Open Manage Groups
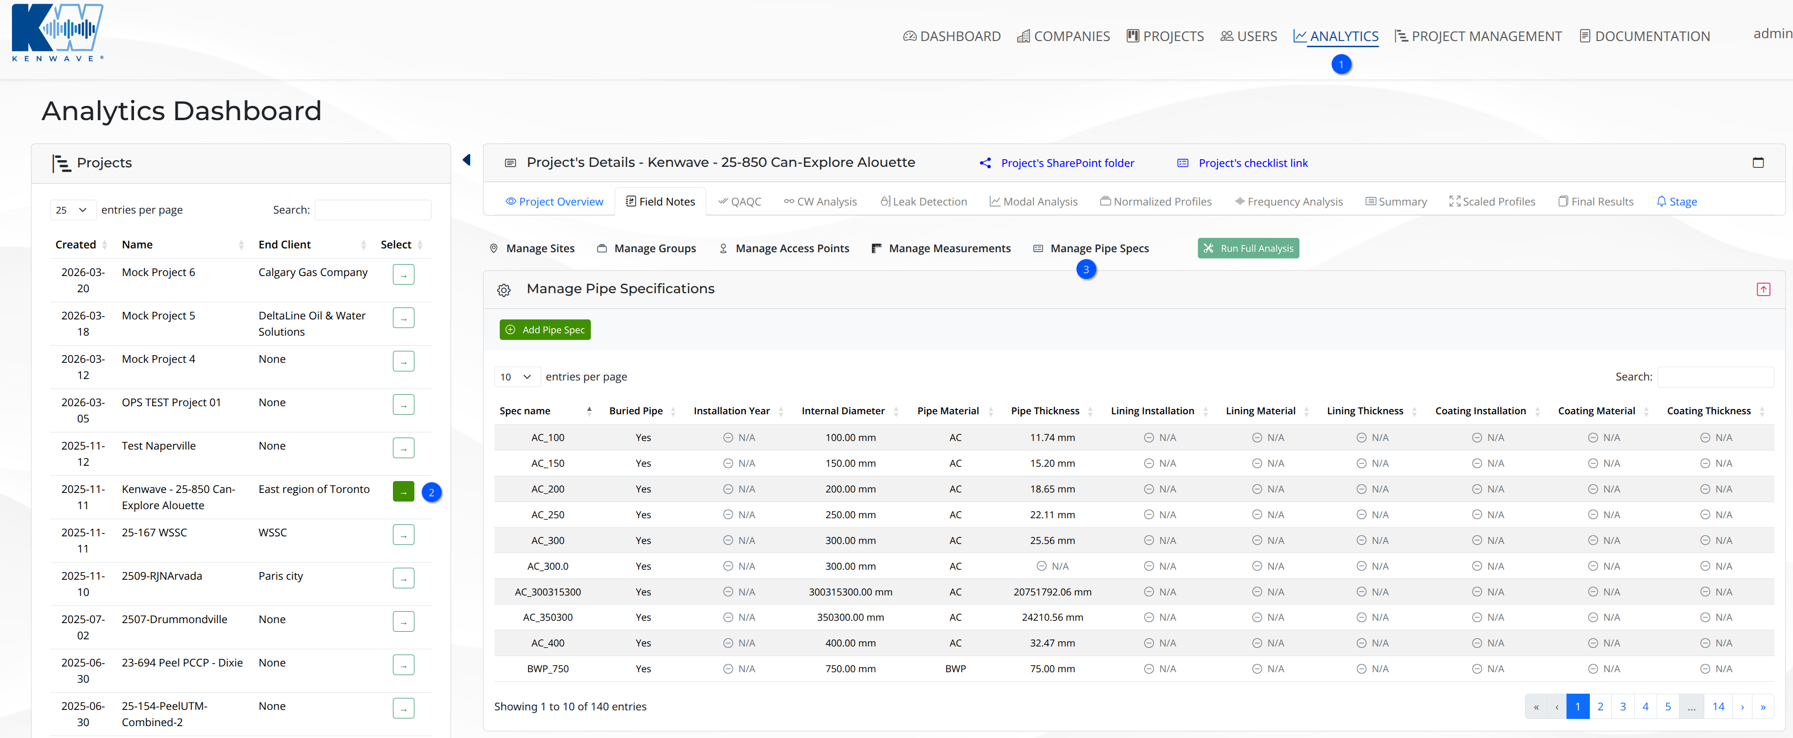Screen dimensions: 1793x738 tap(647, 248)
